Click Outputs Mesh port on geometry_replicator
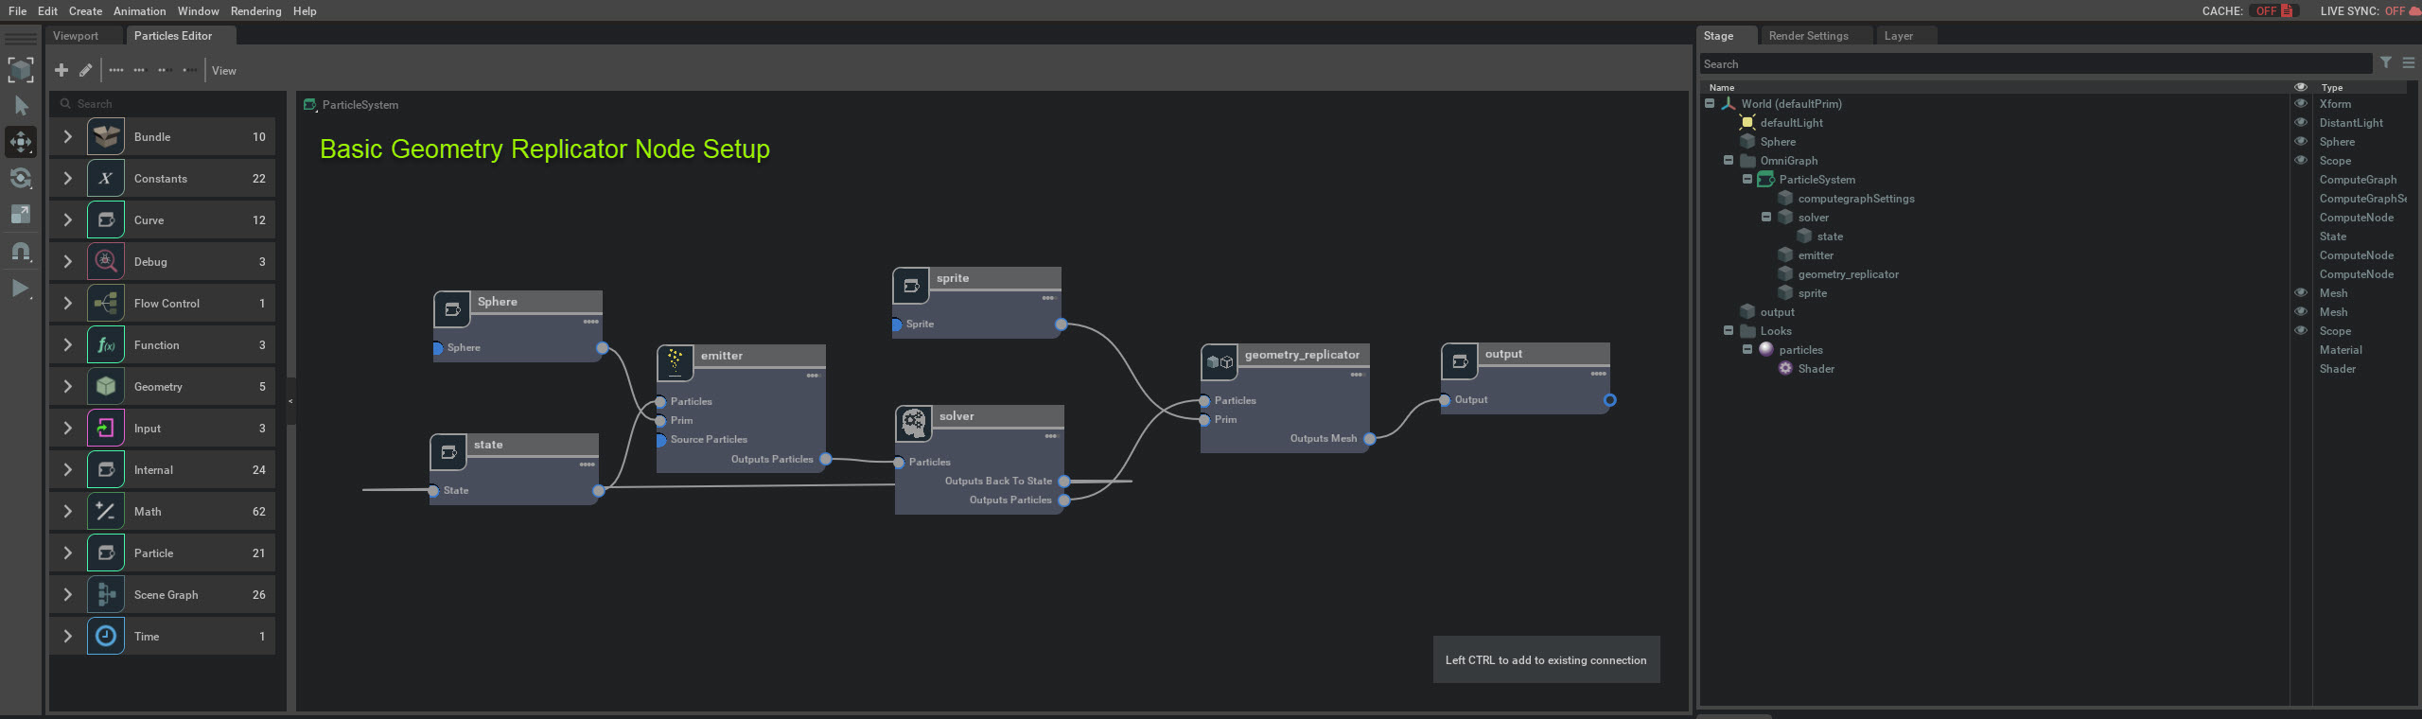 [1369, 439]
